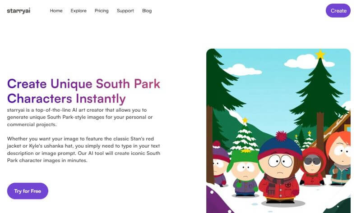Click the hooded character in the red parka
Viewport: 361px width, 213px height.
click(x=312, y=167)
